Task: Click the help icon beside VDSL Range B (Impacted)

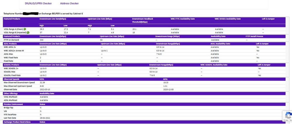Action: click(28, 33)
